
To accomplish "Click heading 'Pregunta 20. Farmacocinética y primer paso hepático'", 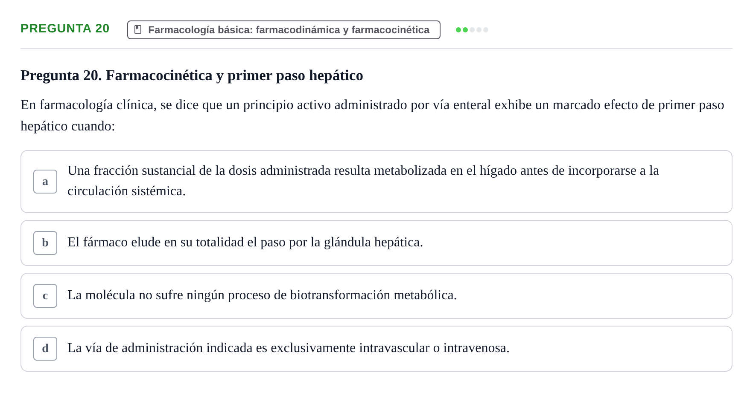I will 192,75.
